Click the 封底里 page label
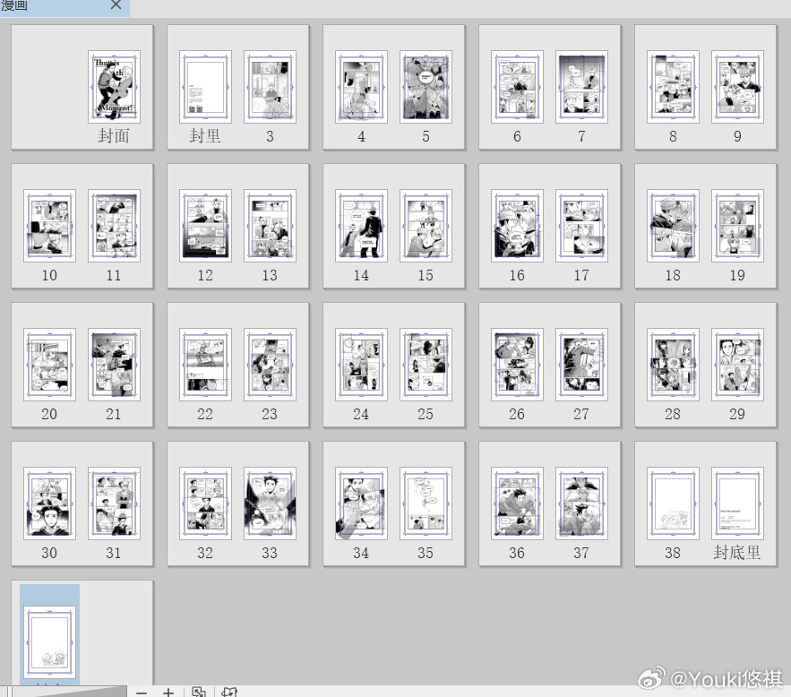791x697 pixels. [737, 553]
